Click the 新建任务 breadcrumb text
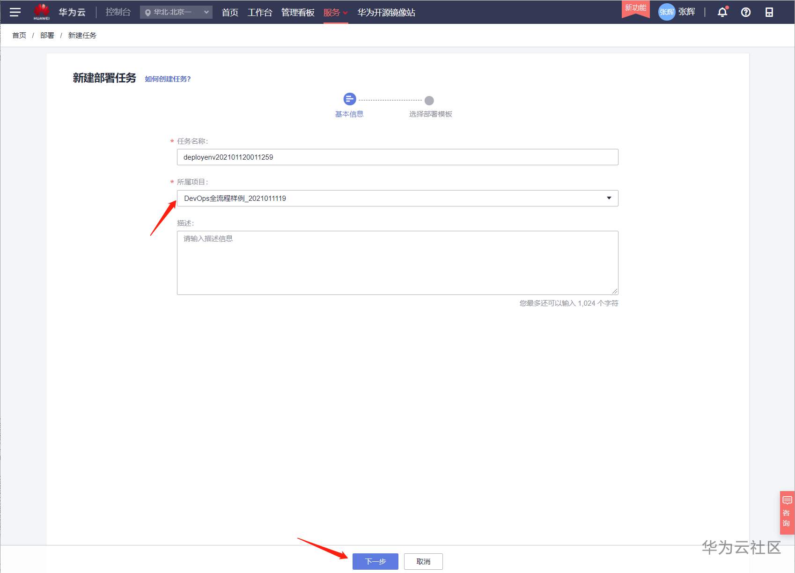Image resolution: width=795 pixels, height=573 pixels. [x=82, y=36]
